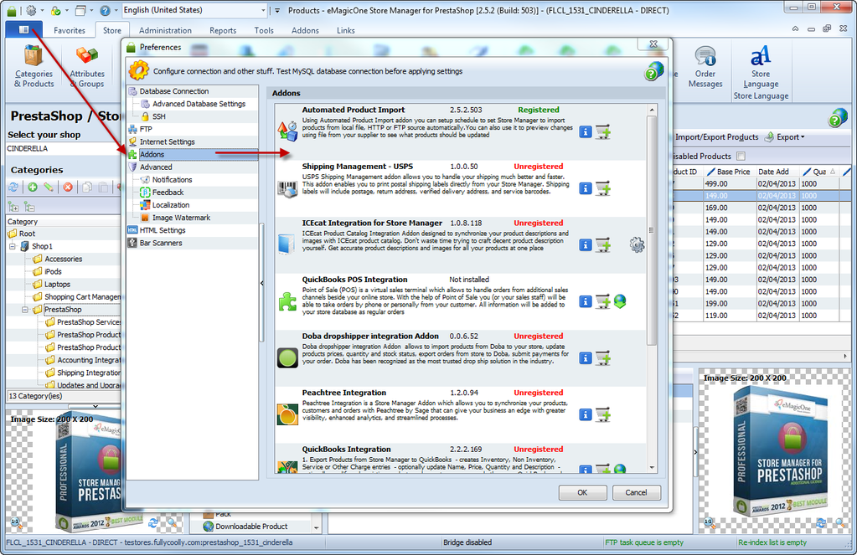Toggle the Disabled Products checkbox
This screenshot has width=857, height=555.
click(x=741, y=157)
